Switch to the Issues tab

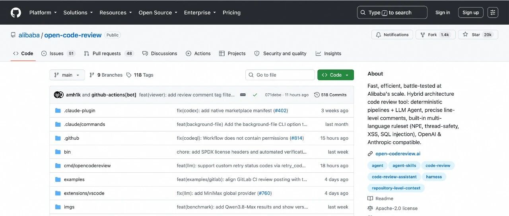[x=58, y=53]
